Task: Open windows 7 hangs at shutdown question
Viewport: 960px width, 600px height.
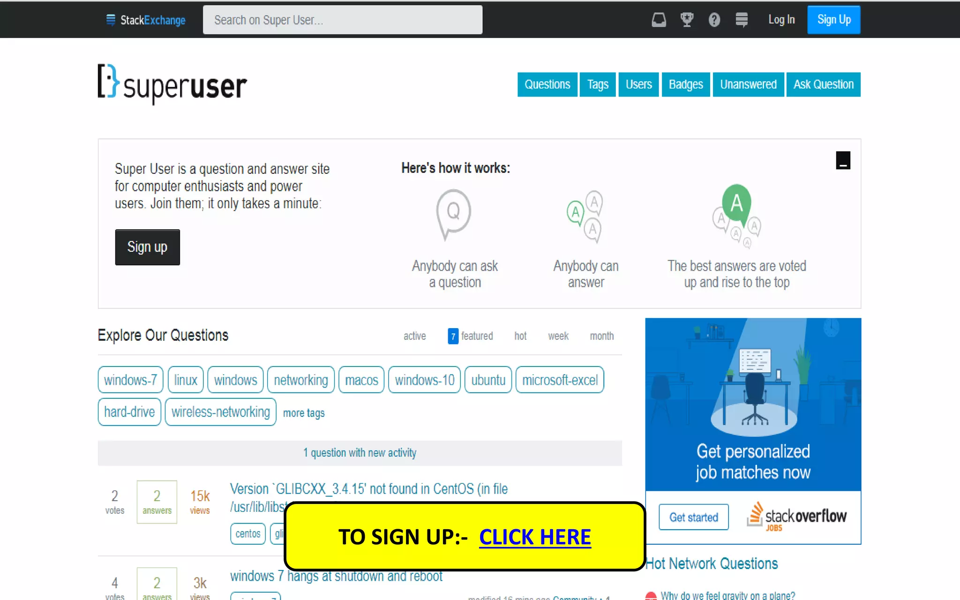Action: (x=336, y=576)
